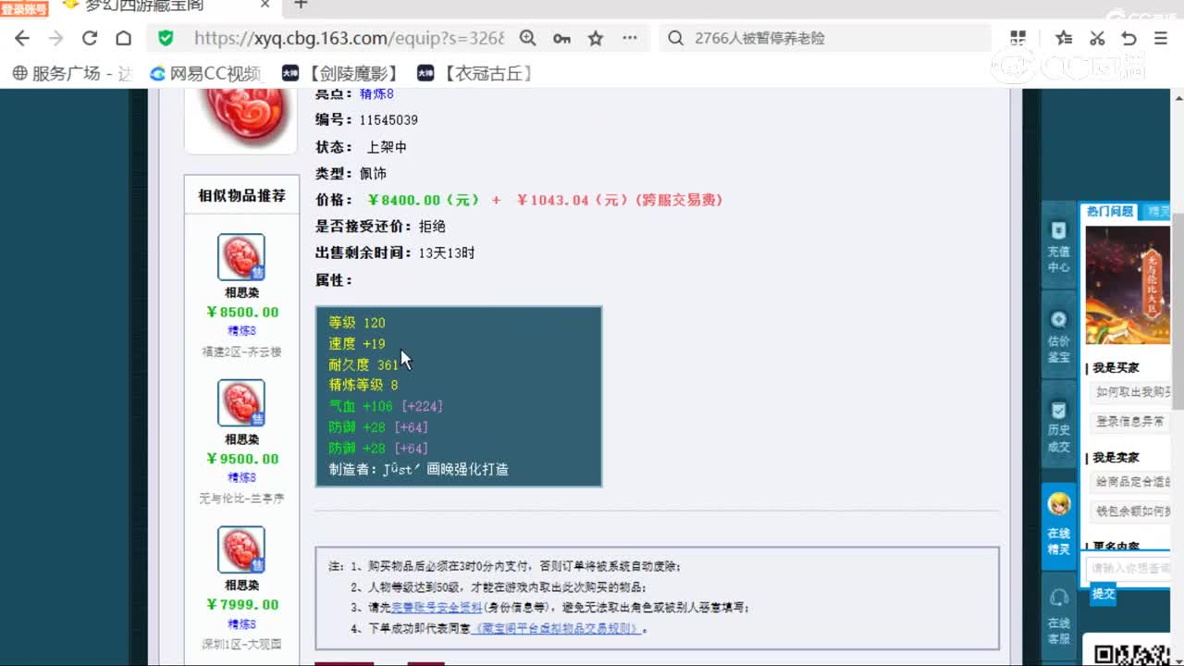This screenshot has height=666, width=1184.
Task: Click the ¥7999.00 similar item price
Action: (x=242, y=605)
